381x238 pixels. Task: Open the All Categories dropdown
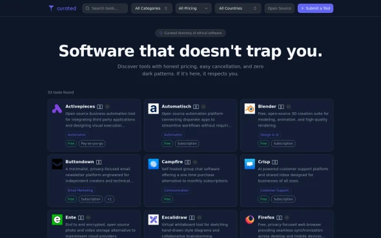151,8
